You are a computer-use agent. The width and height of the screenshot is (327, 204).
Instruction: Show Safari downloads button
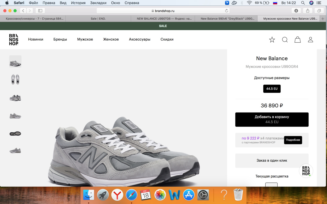(296, 11)
